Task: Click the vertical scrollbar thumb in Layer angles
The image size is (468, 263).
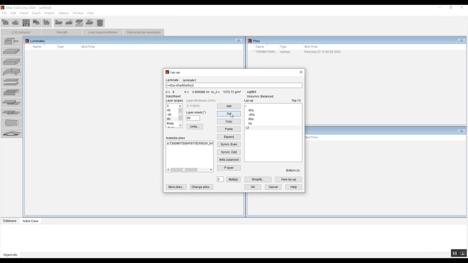Action: click(x=180, y=114)
